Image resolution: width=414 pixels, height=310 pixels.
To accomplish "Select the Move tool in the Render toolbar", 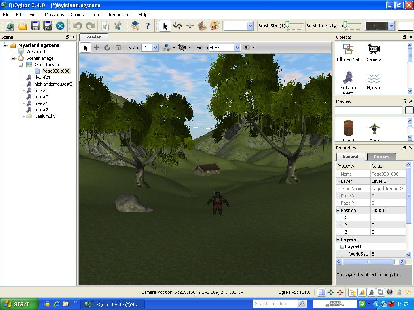I will [96, 48].
